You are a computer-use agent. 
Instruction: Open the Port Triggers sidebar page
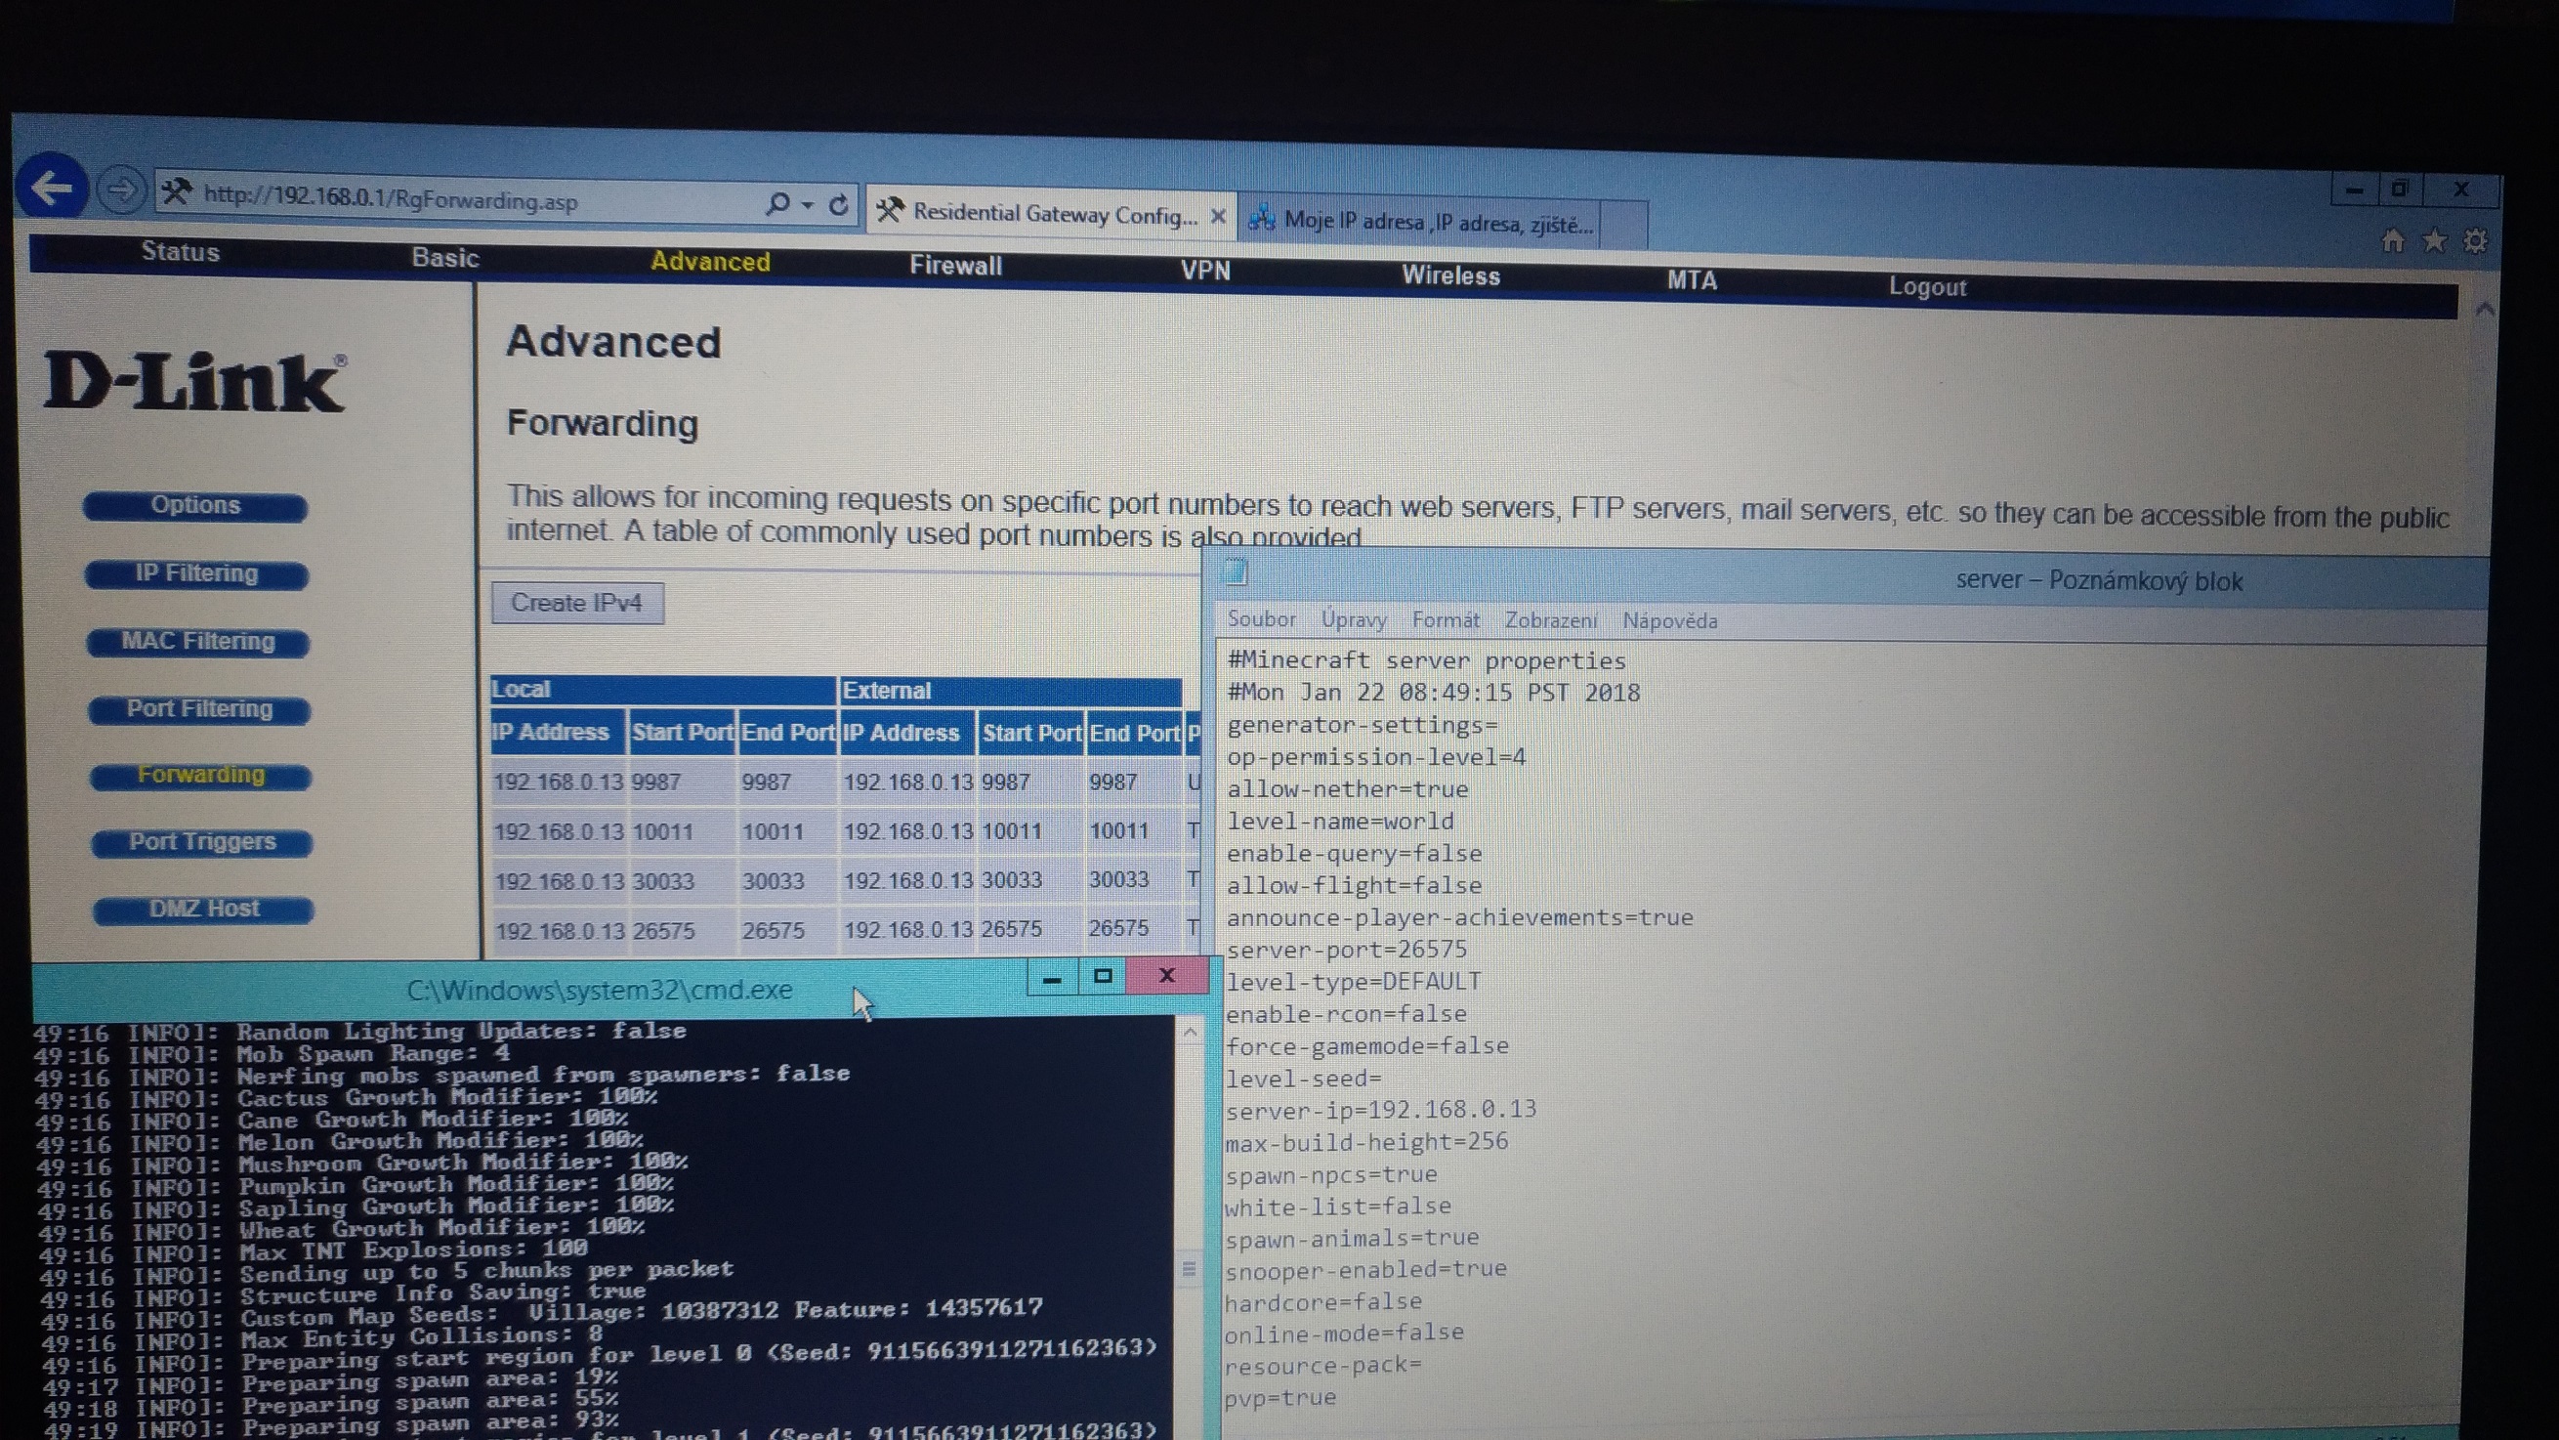[x=201, y=842]
